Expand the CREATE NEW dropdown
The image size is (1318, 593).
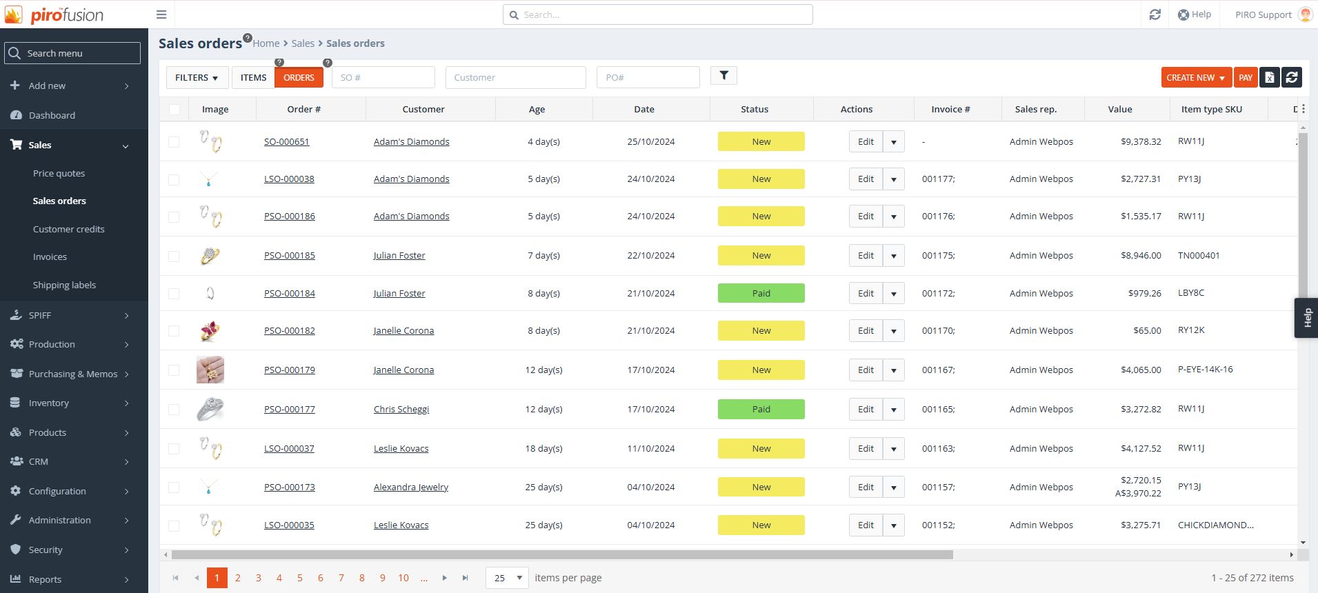coord(1195,77)
